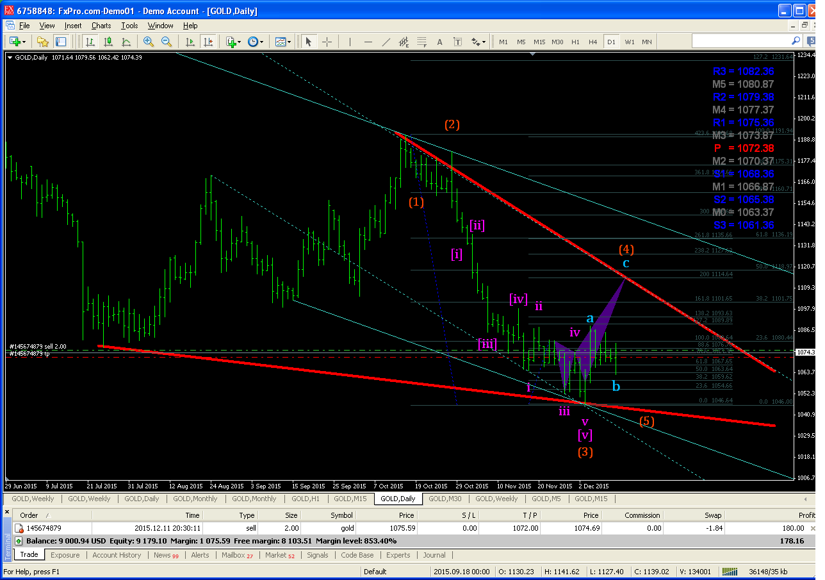Click the Zoom Out magnifier icon
The width and height of the screenshot is (825, 580).
(167, 42)
